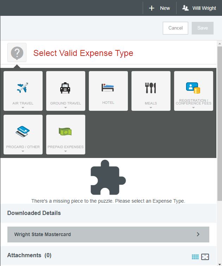Choose Registration / Conference Fees icon
The width and height of the screenshot is (222, 266).
click(193, 88)
